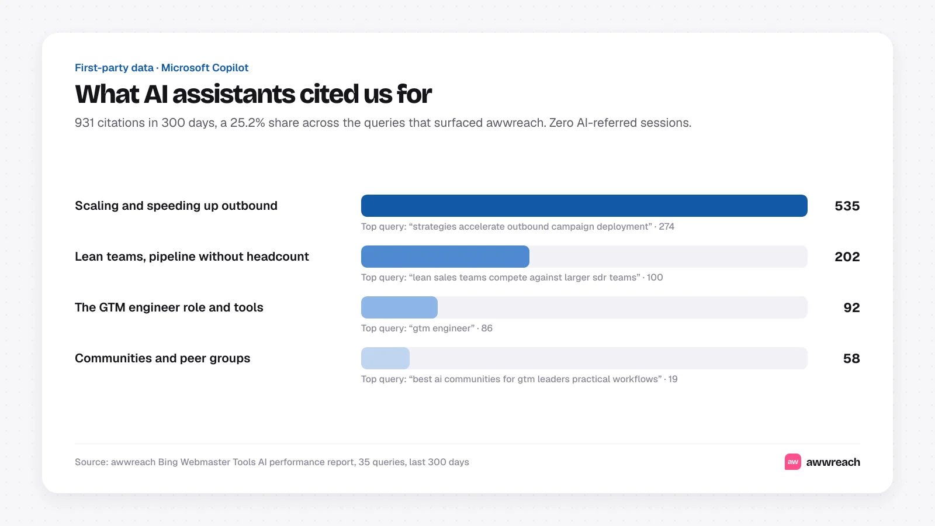Click the headline What AI assistants cited us for

253,94
